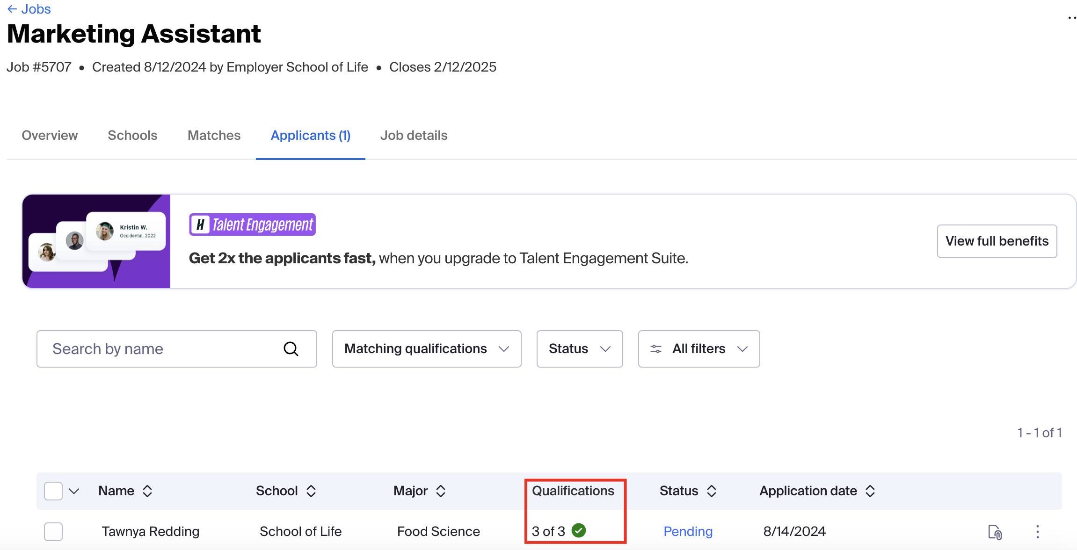
Task: Open the page options ellipsis menu
Action: tap(1072, 18)
